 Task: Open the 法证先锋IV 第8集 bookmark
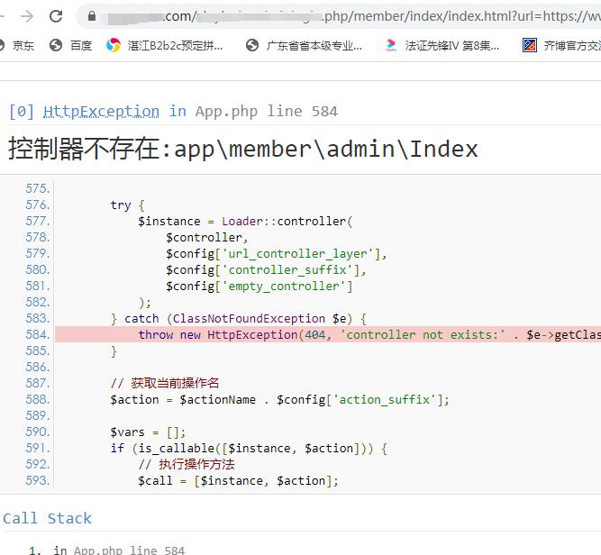(x=442, y=45)
